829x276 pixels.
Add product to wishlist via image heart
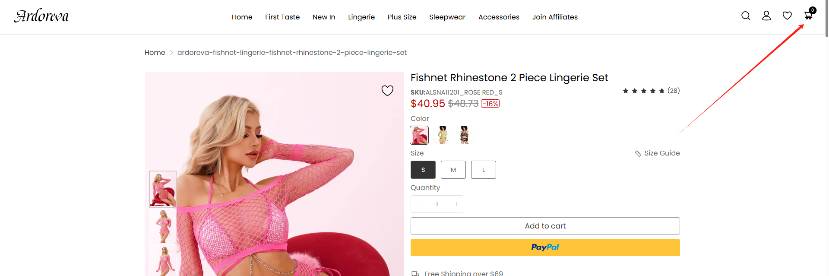(x=387, y=90)
